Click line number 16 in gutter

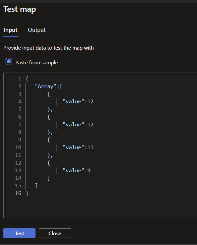[18, 193]
